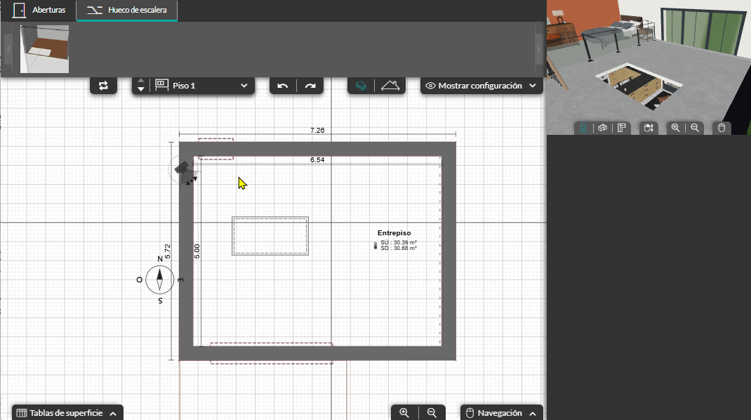Zoom out on the 2D plan
751x420 pixels.
point(432,413)
